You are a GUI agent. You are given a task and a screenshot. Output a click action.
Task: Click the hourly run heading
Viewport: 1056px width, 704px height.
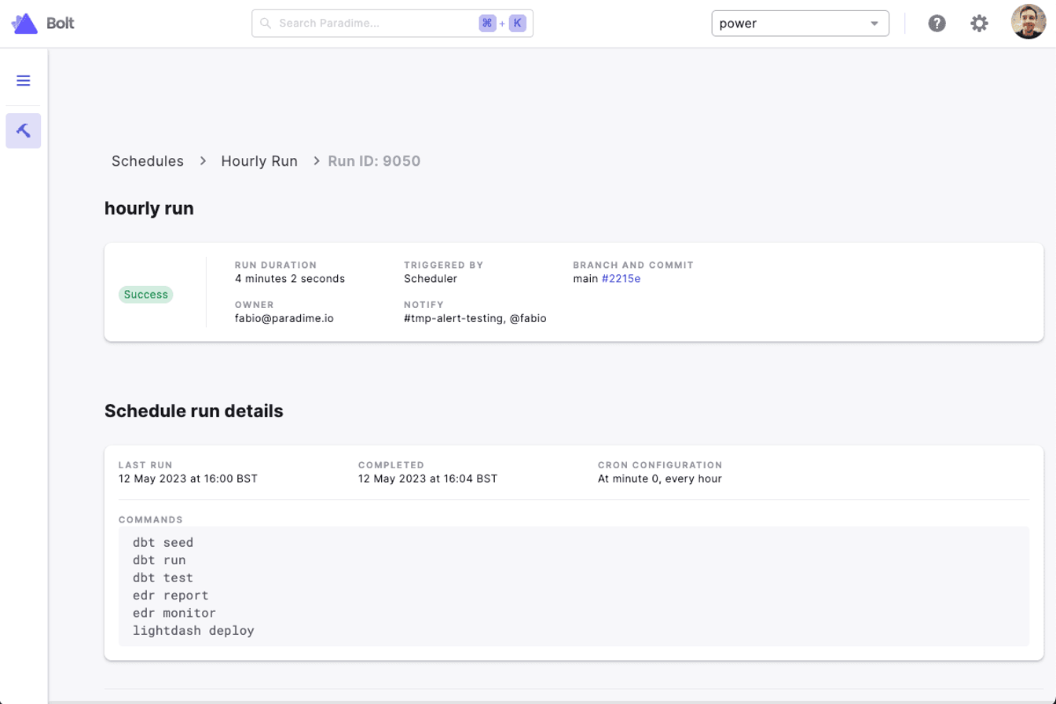[149, 209]
